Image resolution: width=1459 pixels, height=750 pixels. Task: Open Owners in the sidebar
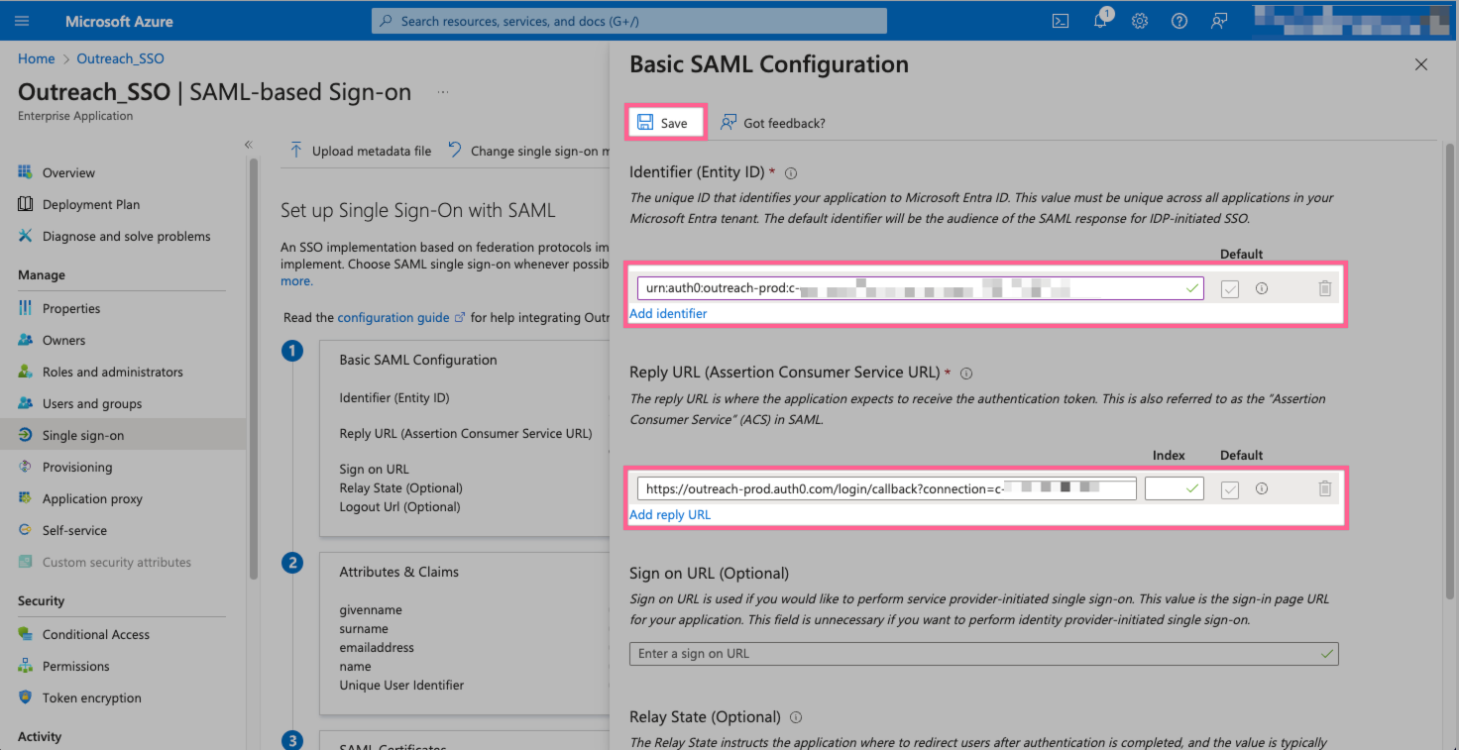[63, 340]
